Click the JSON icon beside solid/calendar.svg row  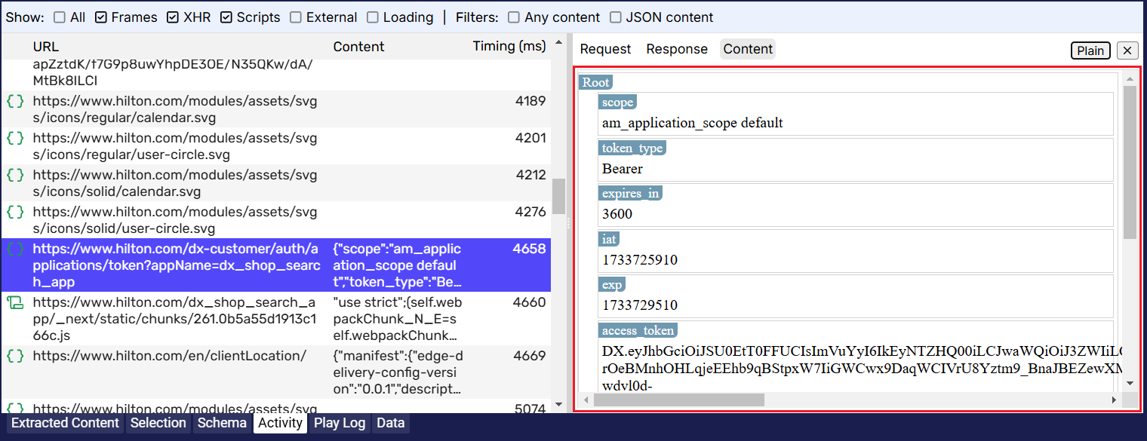coord(15,175)
